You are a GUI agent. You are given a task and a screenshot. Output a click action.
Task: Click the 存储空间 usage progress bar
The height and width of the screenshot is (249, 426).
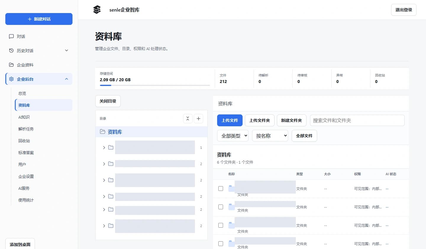pos(155,85)
